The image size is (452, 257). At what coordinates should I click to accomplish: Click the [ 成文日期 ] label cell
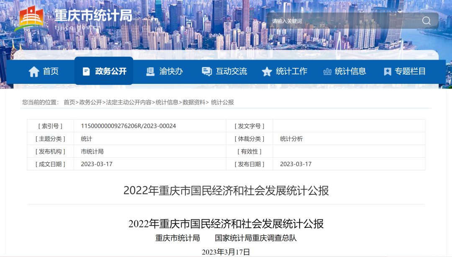(x=51, y=164)
